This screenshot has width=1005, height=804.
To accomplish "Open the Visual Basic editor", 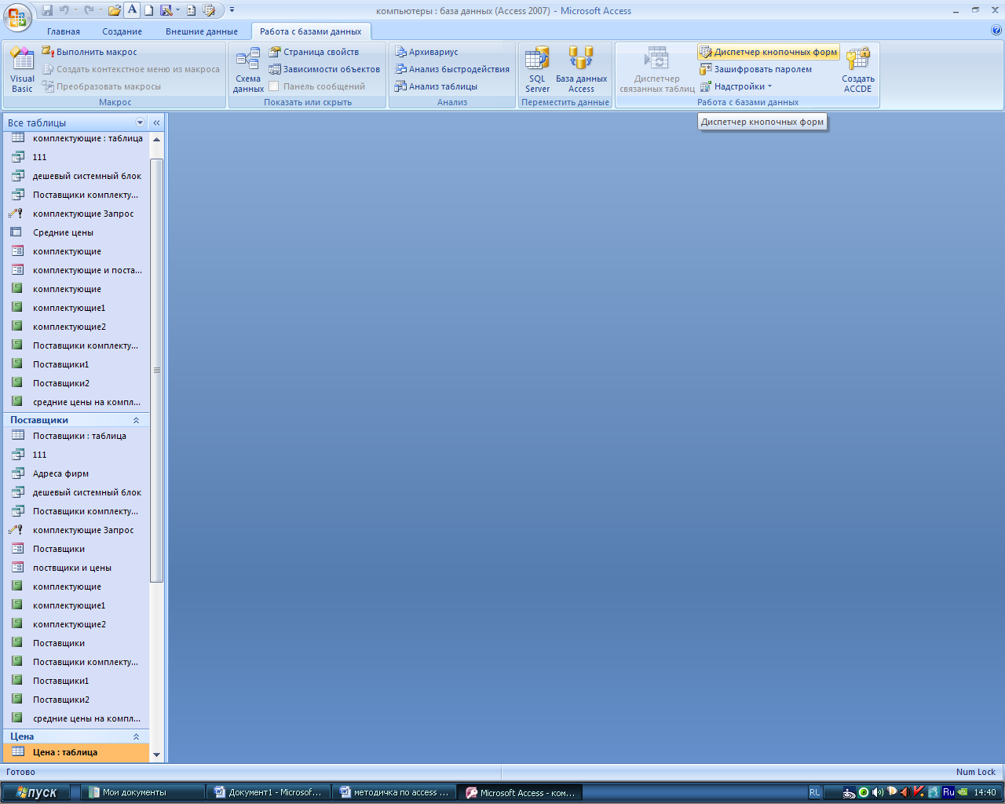I will (x=22, y=70).
